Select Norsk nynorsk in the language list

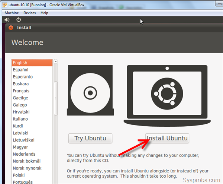click(x=32, y=168)
